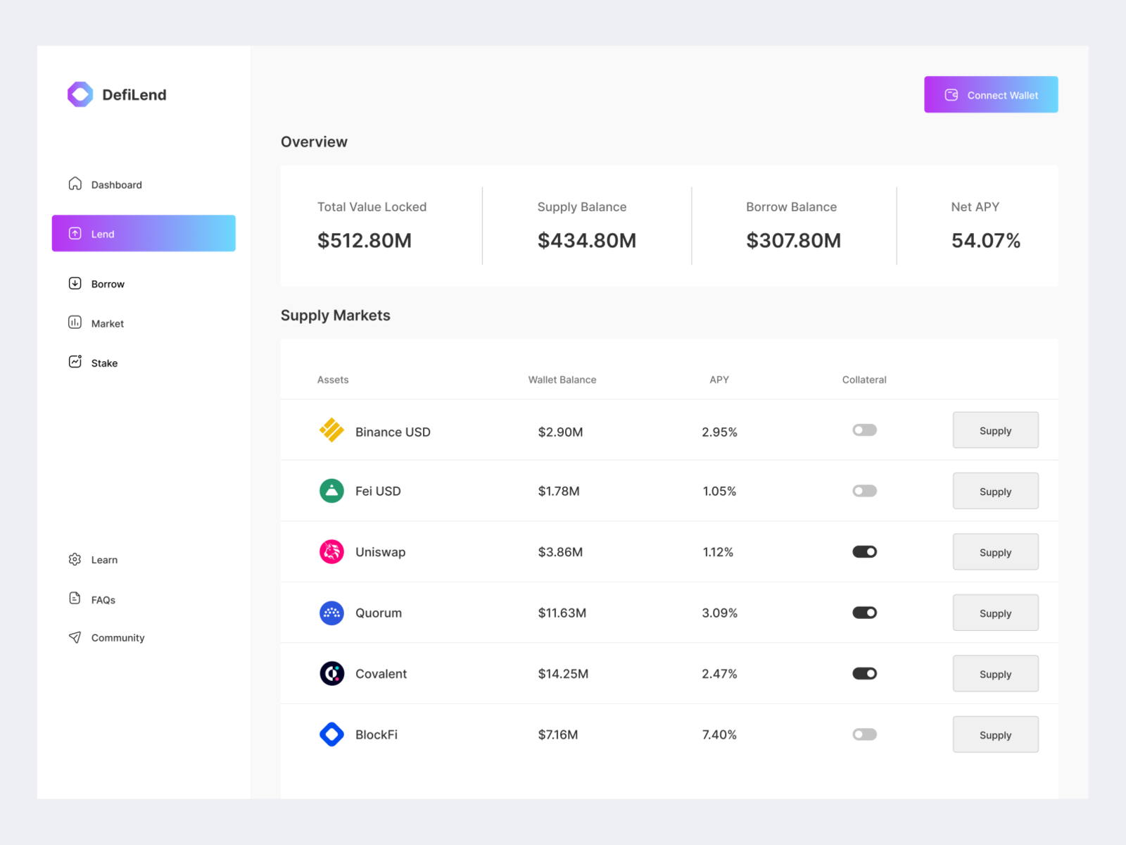Enable collateral for Binance USD

click(x=864, y=430)
